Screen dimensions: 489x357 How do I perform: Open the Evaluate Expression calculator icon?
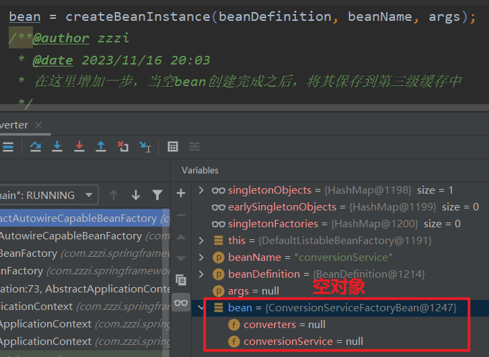173,147
